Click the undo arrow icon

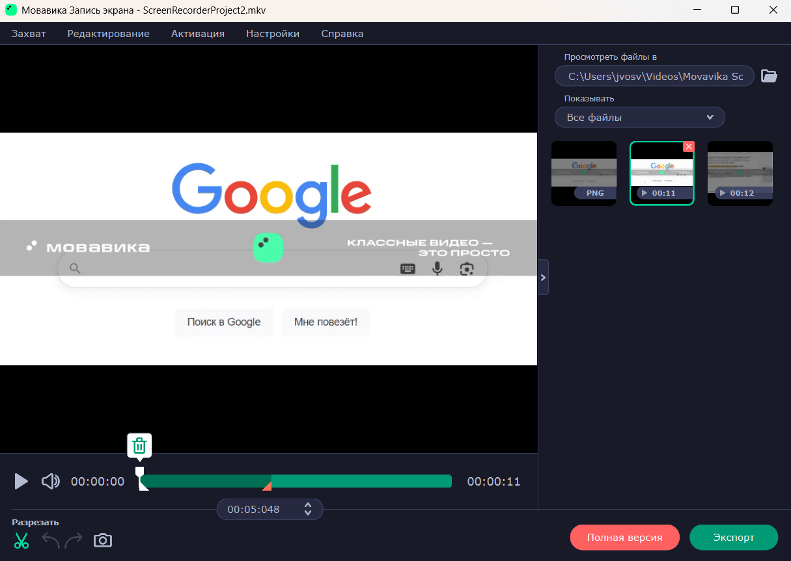pos(51,540)
